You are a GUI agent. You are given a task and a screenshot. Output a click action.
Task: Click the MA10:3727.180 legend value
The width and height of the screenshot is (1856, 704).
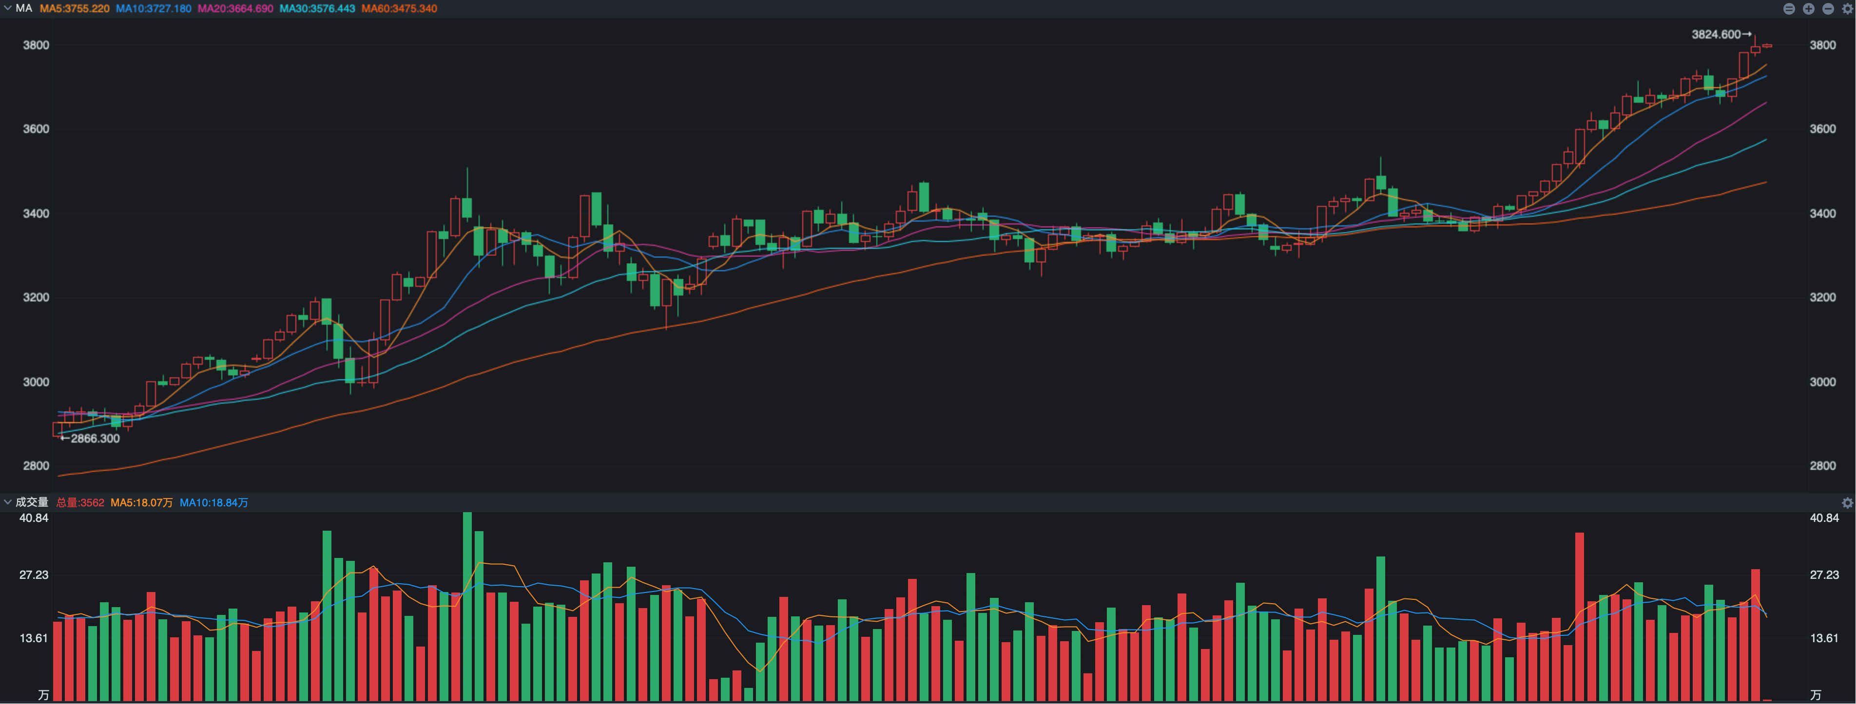154,9
